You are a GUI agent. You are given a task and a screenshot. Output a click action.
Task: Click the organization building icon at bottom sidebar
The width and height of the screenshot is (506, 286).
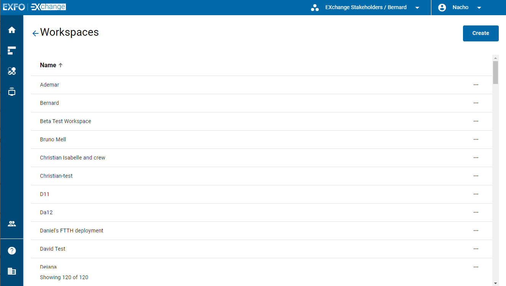pyautogui.click(x=11, y=271)
